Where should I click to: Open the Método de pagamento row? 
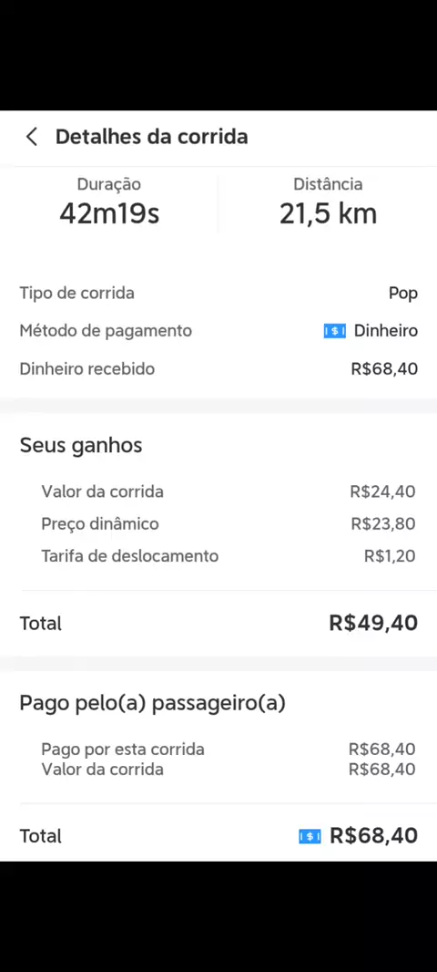pyautogui.click(x=218, y=331)
